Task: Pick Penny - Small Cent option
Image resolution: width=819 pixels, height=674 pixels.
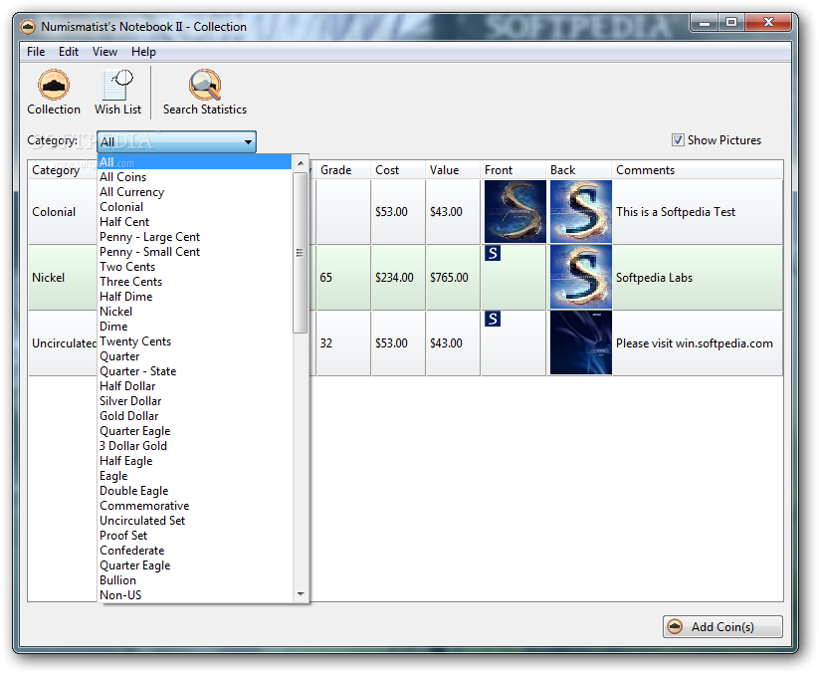Action: [194, 252]
